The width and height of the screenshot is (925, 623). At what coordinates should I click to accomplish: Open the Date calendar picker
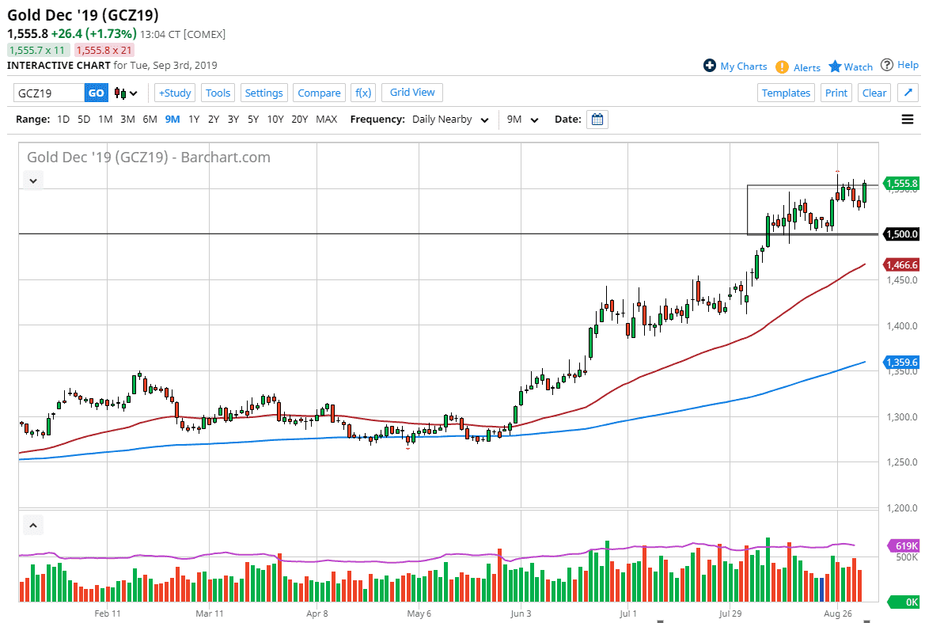point(597,119)
